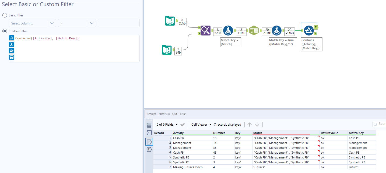Open the 'Select column...' dropdown

coord(32,23)
